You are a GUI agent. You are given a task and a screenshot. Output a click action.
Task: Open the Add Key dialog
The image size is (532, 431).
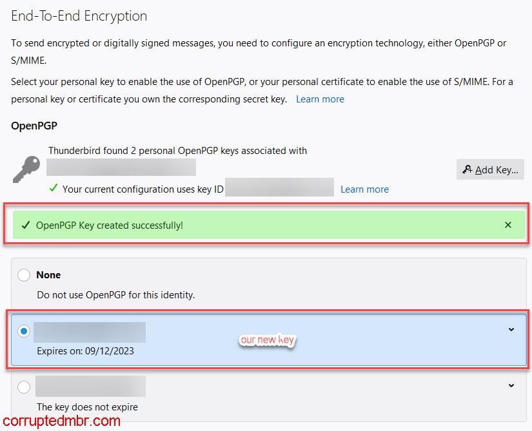(490, 169)
